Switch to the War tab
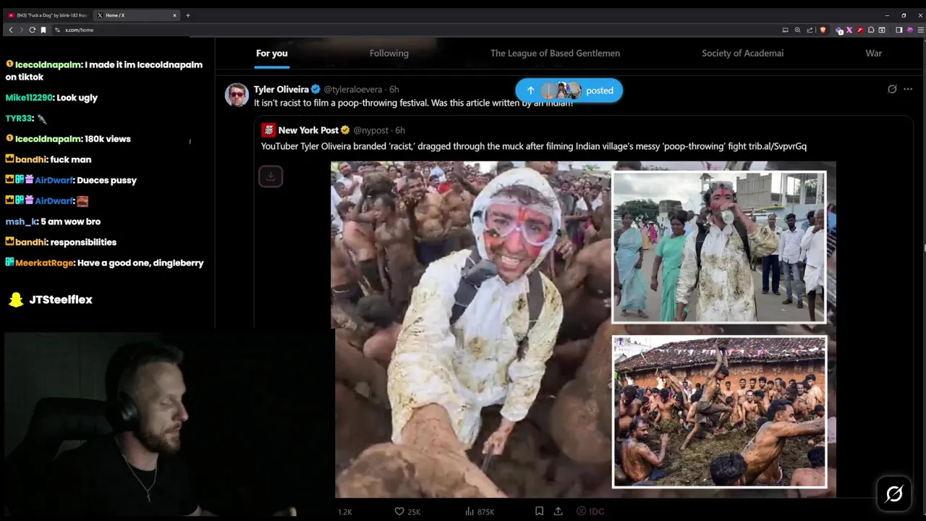 coord(873,53)
